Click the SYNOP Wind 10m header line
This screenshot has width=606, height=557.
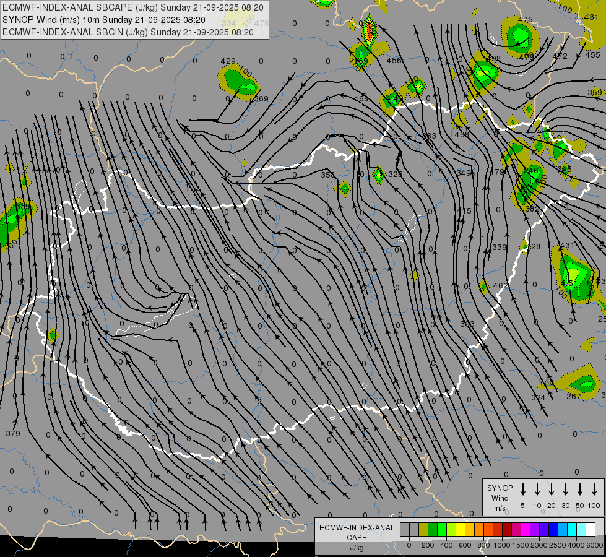tap(103, 20)
